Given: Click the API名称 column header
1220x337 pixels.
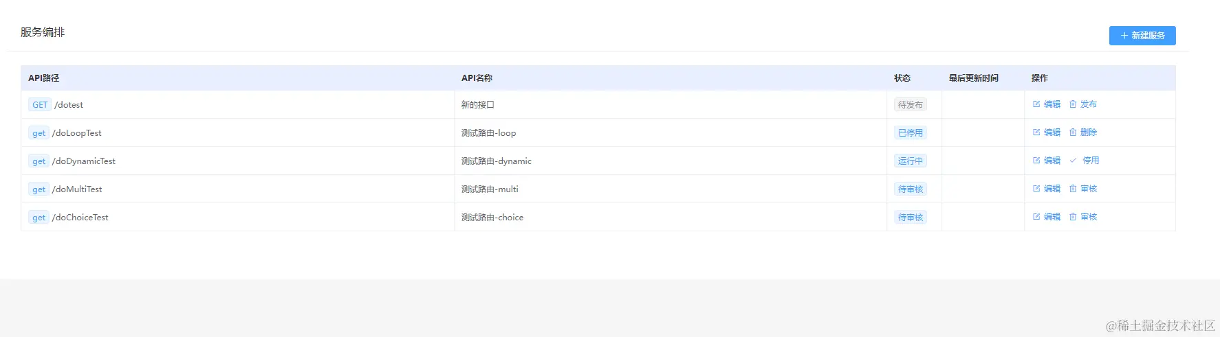Looking at the screenshot, I should point(477,78).
